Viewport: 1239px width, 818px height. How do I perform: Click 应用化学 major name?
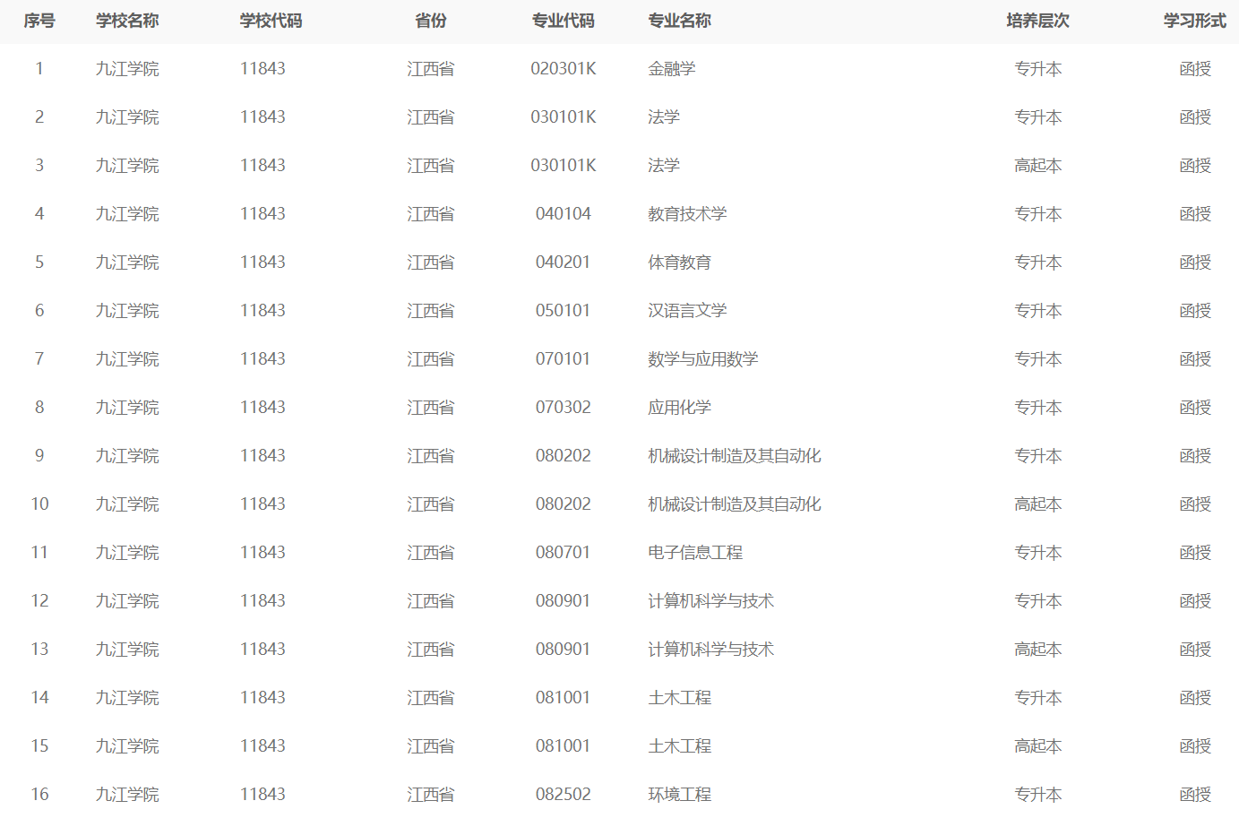point(680,408)
